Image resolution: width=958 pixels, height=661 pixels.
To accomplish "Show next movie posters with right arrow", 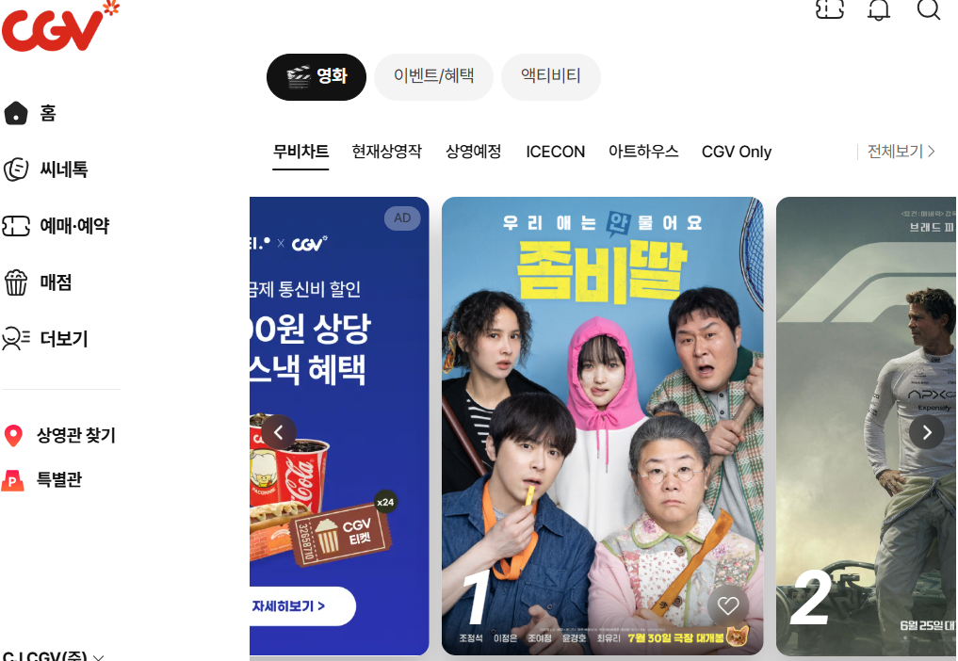I will pos(927,432).
